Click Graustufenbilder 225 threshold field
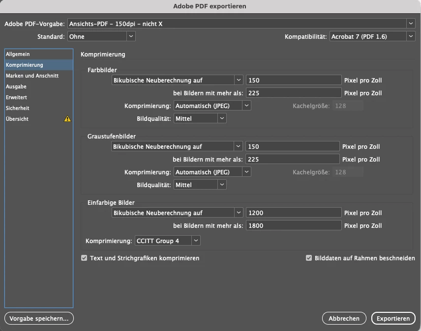 tap(293, 159)
